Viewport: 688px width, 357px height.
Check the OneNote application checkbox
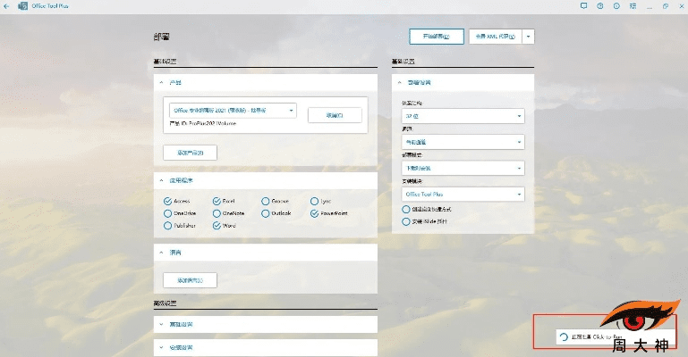click(217, 213)
